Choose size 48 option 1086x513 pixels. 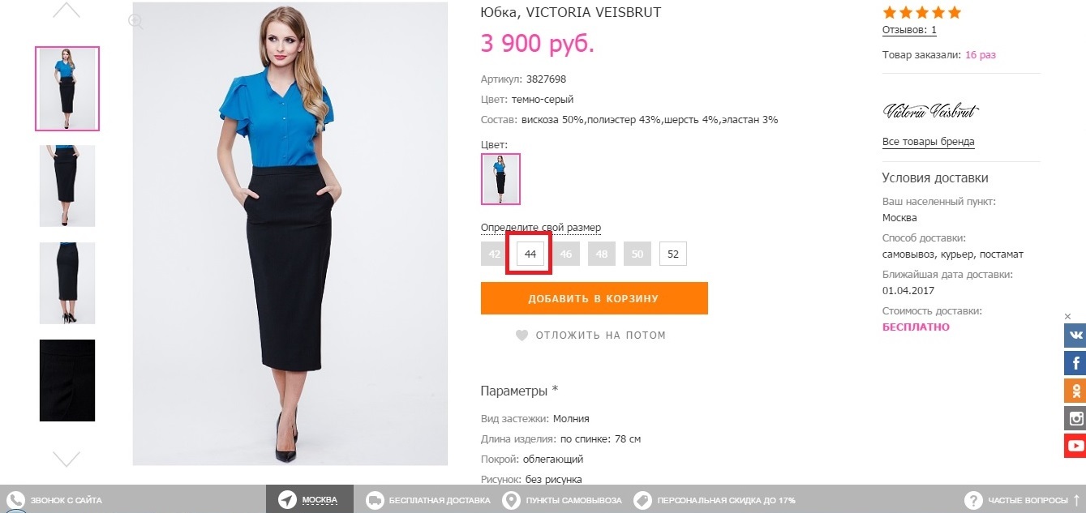602,254
